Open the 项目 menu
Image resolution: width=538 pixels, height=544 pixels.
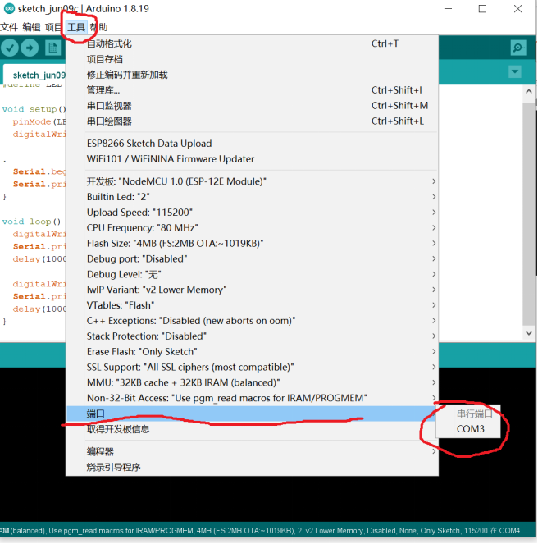tap(54, 27)
